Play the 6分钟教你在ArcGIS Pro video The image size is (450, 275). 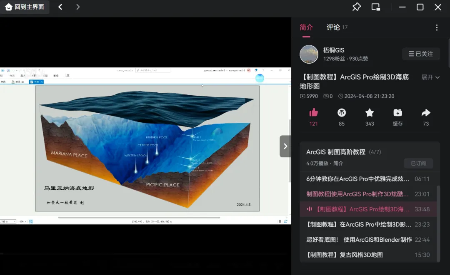[368, 179]
